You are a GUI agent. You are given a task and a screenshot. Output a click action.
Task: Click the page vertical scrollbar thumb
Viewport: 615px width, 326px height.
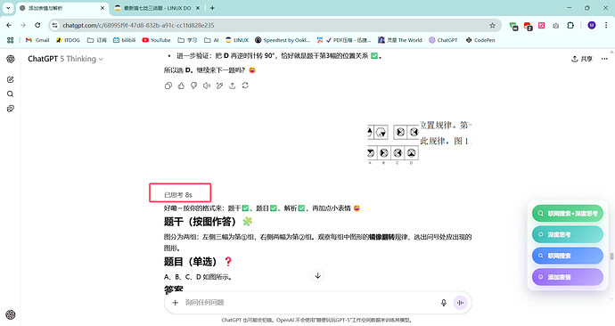click(x=611, y=256)
